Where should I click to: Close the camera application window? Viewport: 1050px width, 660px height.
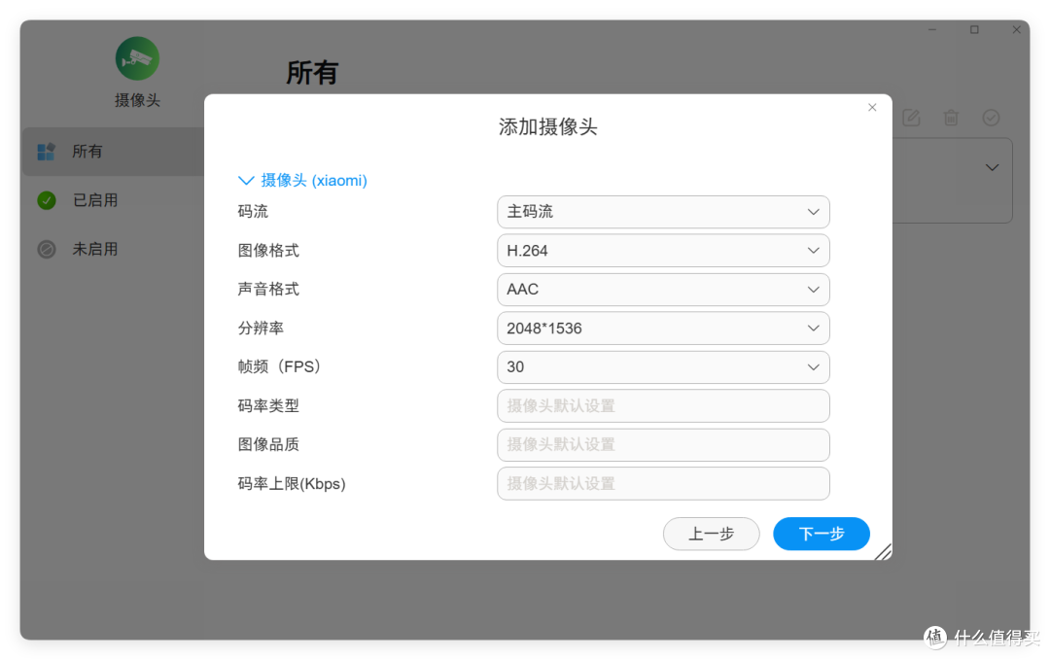tap(1017, 29)
